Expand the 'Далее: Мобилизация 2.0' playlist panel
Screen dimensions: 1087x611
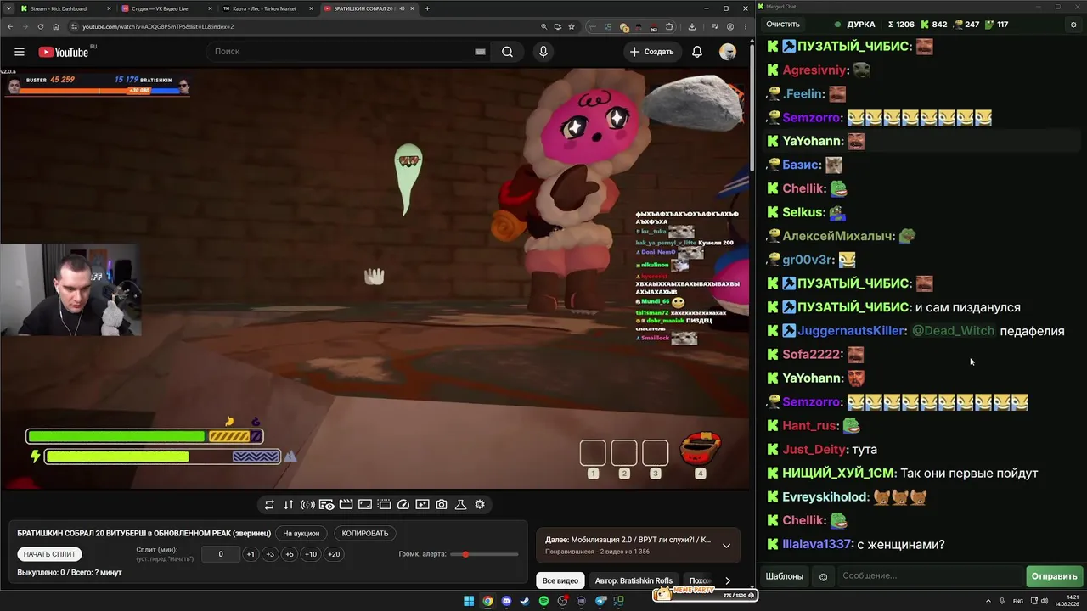[x=726, y=546]
